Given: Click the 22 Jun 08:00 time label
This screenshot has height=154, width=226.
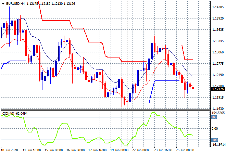Looking at the screenshot, I should pos(141,150).
